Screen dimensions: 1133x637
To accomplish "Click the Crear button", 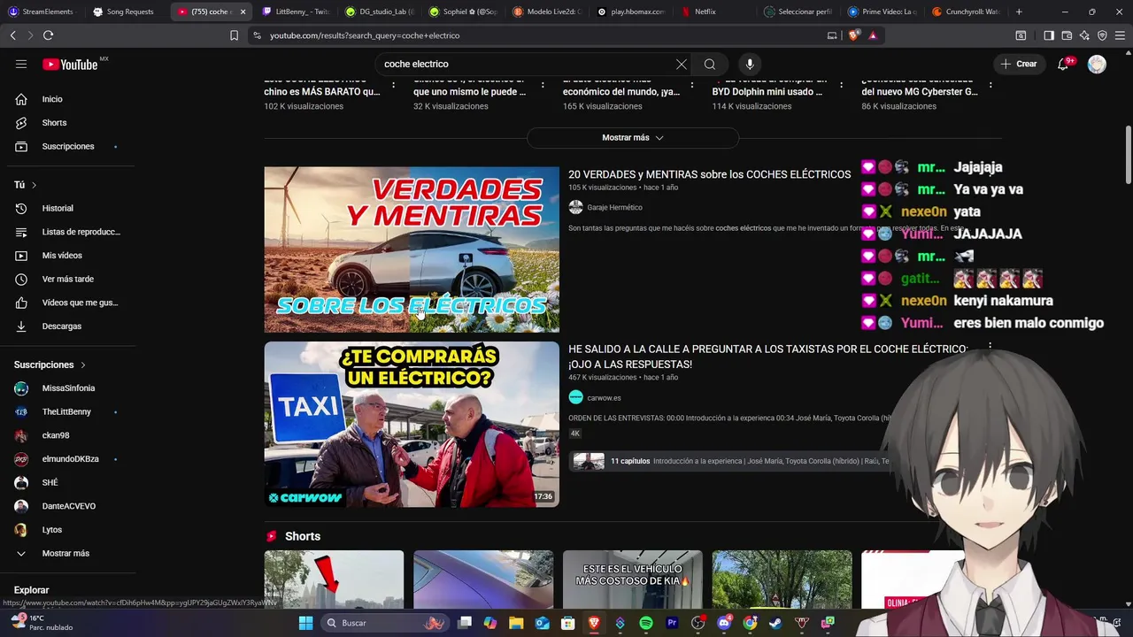I will click(1019, 64).
